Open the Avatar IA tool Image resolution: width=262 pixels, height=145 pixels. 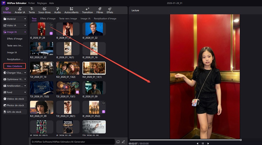point(20,10)
